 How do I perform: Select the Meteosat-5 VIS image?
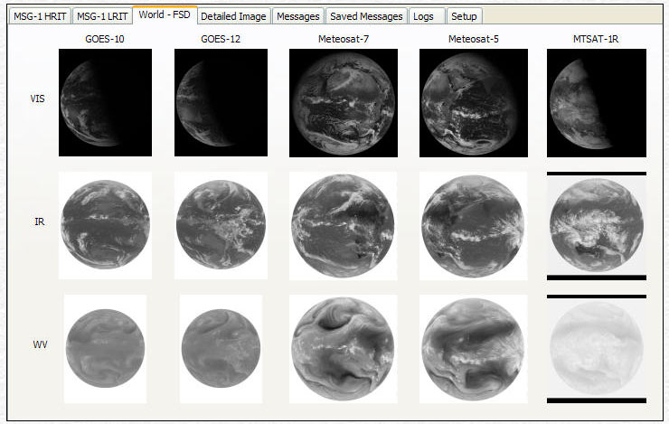pos(474,103)
